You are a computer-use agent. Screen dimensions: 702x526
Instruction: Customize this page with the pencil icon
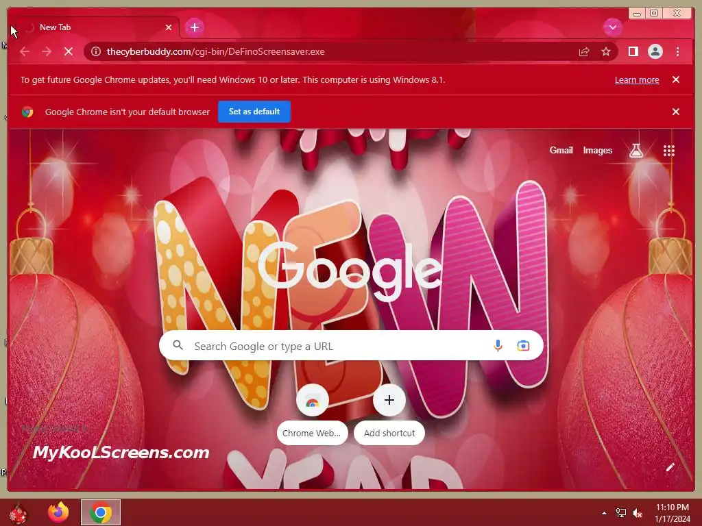pos(670,467)
